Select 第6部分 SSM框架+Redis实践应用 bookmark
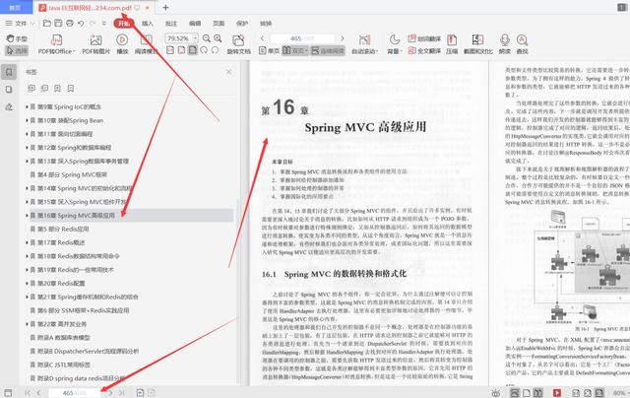The image size is (630, 398). tap(84, 310)
